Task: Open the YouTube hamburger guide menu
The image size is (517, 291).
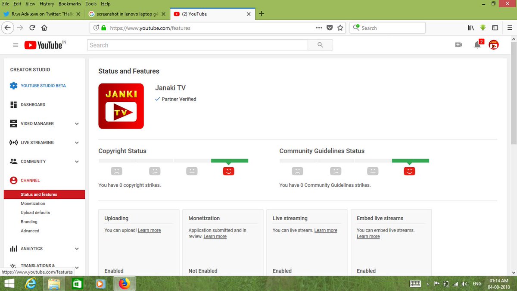Action: 16,45
